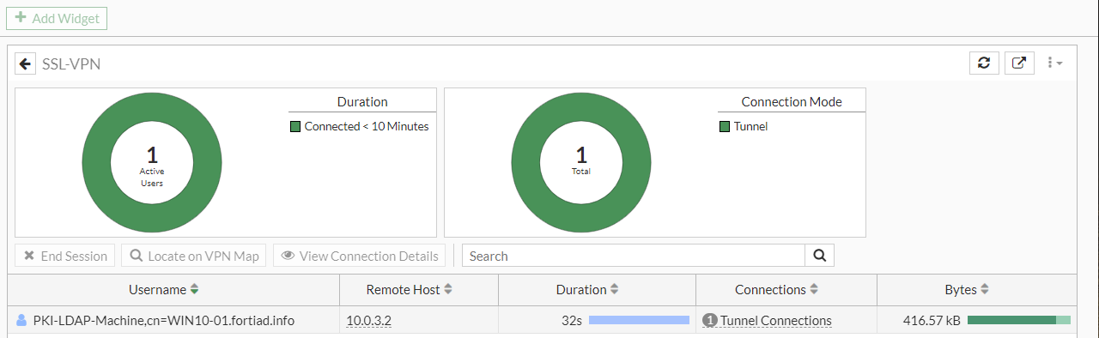The width and height of the screenshot is (1099, 338).
Task: Open the widget in a new window
Action: [x=1019, y=63]
